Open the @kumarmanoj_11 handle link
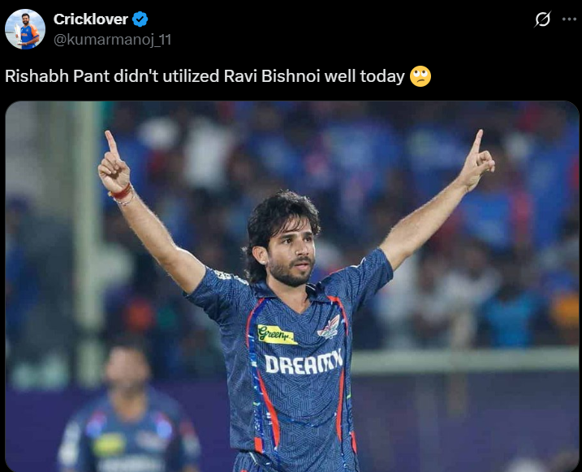 [113, 40]
